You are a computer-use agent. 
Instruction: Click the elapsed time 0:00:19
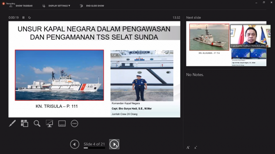(13, 18)
